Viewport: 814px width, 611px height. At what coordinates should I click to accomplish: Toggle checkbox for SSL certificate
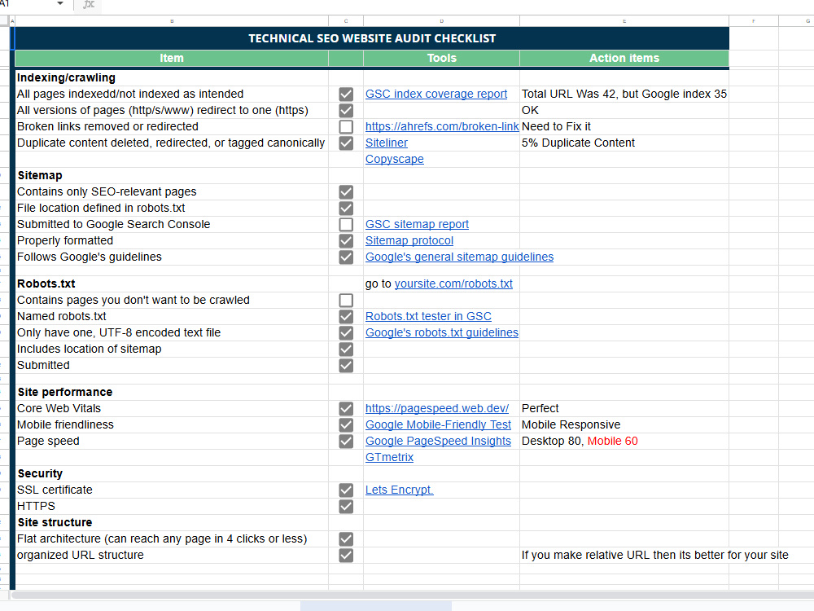[x=346, y=490]
